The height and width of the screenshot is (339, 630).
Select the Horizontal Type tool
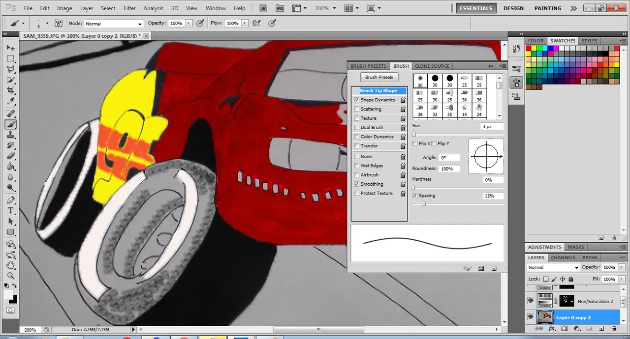tap(10, 211)
